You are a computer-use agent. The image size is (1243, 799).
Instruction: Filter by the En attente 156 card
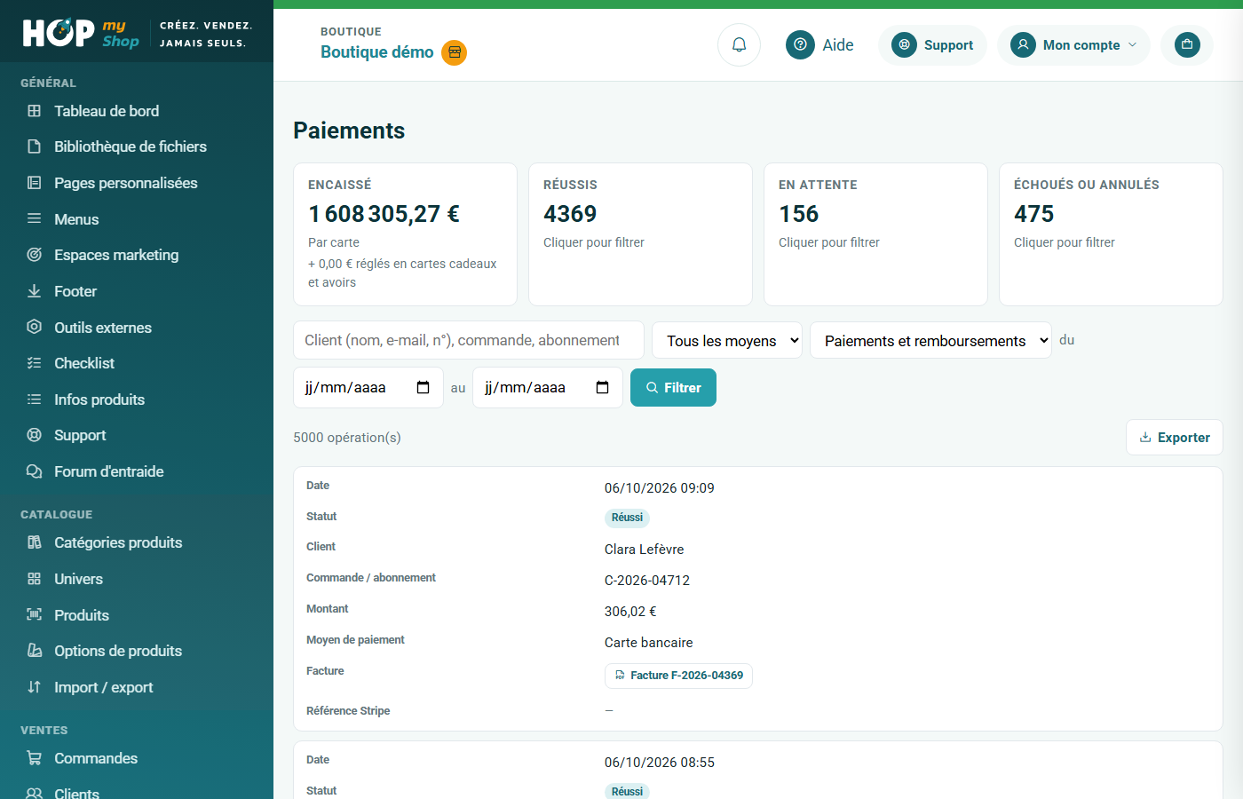875,234
